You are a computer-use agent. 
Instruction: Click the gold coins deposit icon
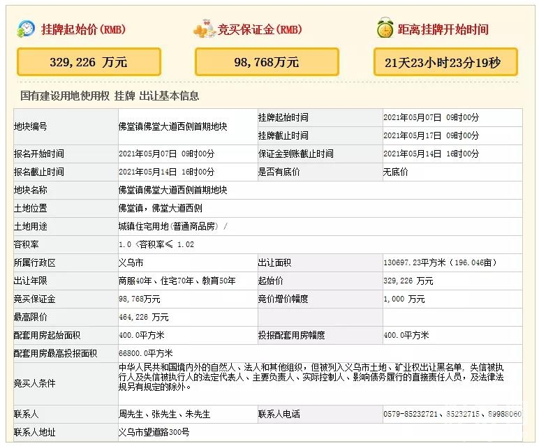(x=204, y=29)
